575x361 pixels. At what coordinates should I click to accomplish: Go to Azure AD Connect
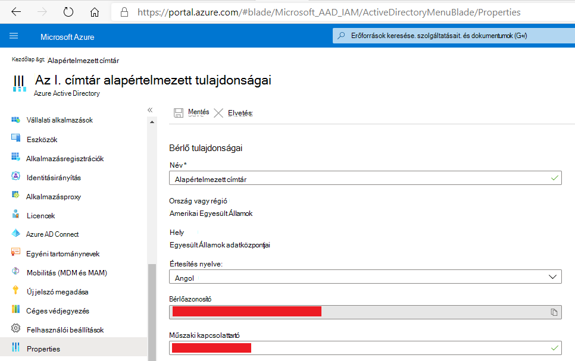click(x=52, y=234)
